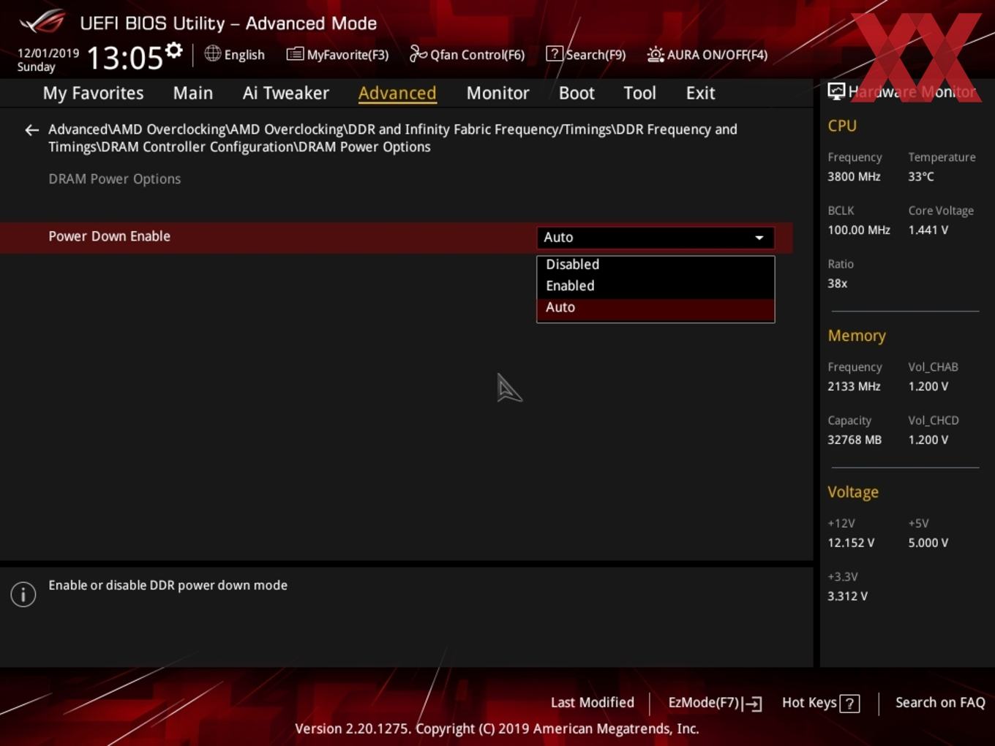Image resolution: width=995 pixels, height=746 pixels.
Task: Click the help text about DDR power down
Action: [x=168, y=586]
